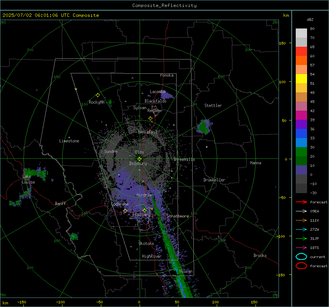329x307 pixels.
Task: Click the red 'forecast' ellipse symbol
Action: (x=301, y=266)
